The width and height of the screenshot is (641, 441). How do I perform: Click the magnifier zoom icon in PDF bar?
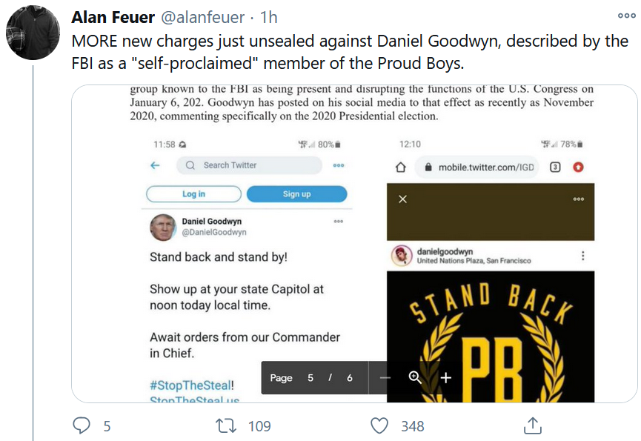click(x=415, y=378)
